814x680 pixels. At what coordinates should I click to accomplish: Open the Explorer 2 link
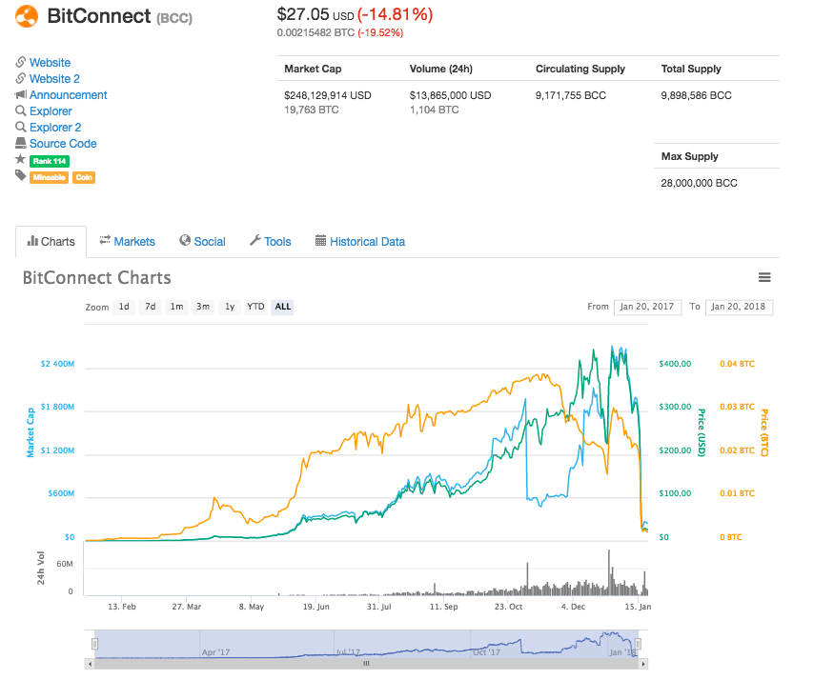tap(55, 127)
